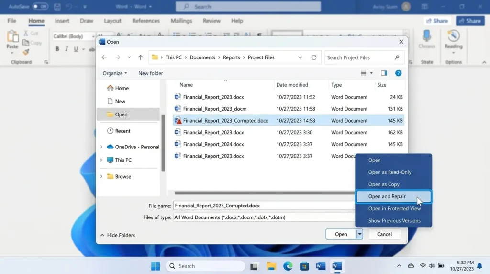490x274 pixels.
Task: Select Open in Protected View option
Action: click(x=394, y=209)
